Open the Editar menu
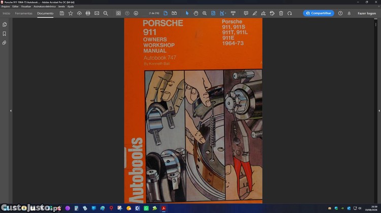381x213 pixels. [15, 7]
